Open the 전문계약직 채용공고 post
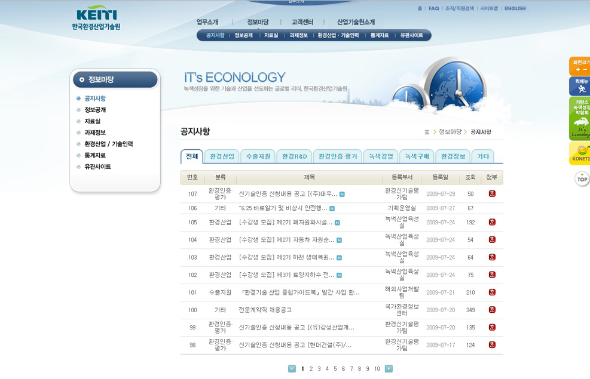This screenshot has height=379, width=590. (x=265, y=310)
